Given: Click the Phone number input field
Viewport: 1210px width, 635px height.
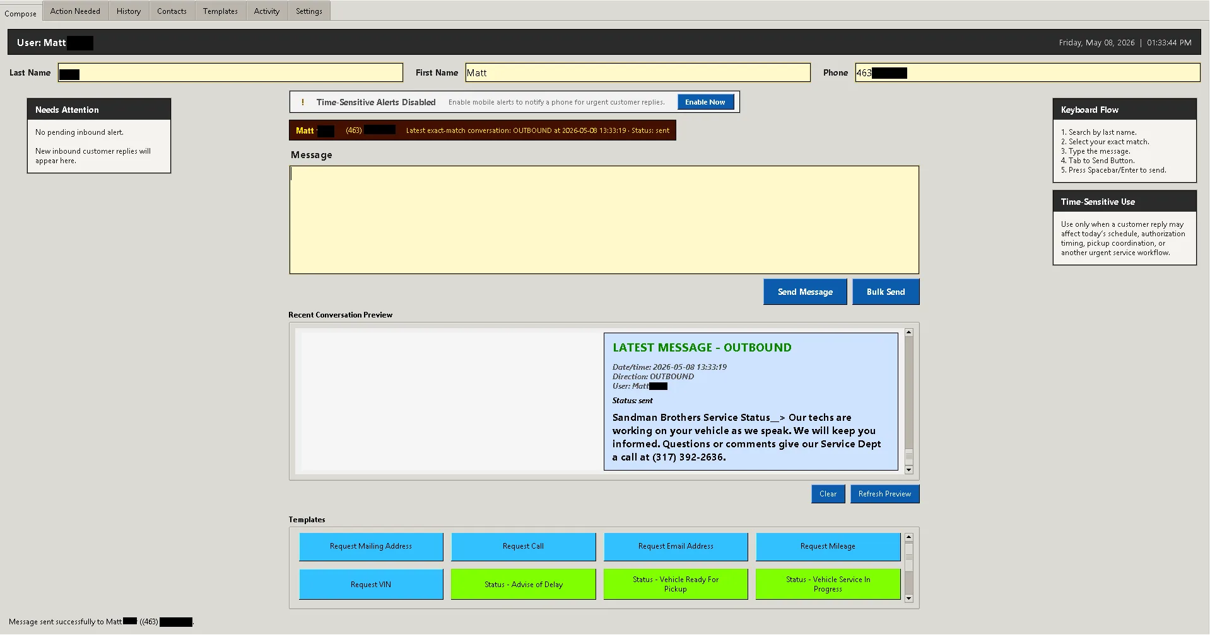Looking at the screenshot, I should click(x=1028, y=72).
